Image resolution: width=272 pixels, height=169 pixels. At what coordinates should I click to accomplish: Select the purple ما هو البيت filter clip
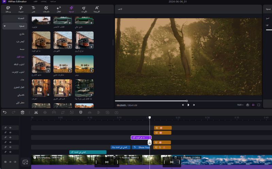click(x=141, y=138)
